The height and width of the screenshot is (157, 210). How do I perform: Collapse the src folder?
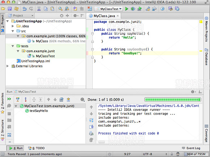(x=13, y=31)
